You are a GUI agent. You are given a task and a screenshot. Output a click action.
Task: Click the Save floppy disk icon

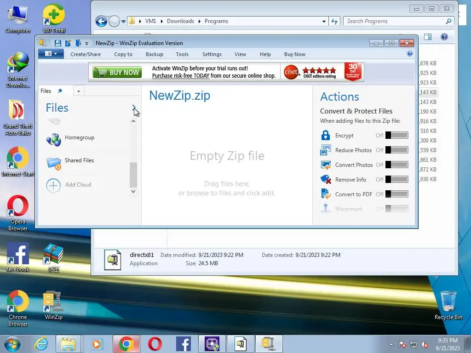(58, 43)
